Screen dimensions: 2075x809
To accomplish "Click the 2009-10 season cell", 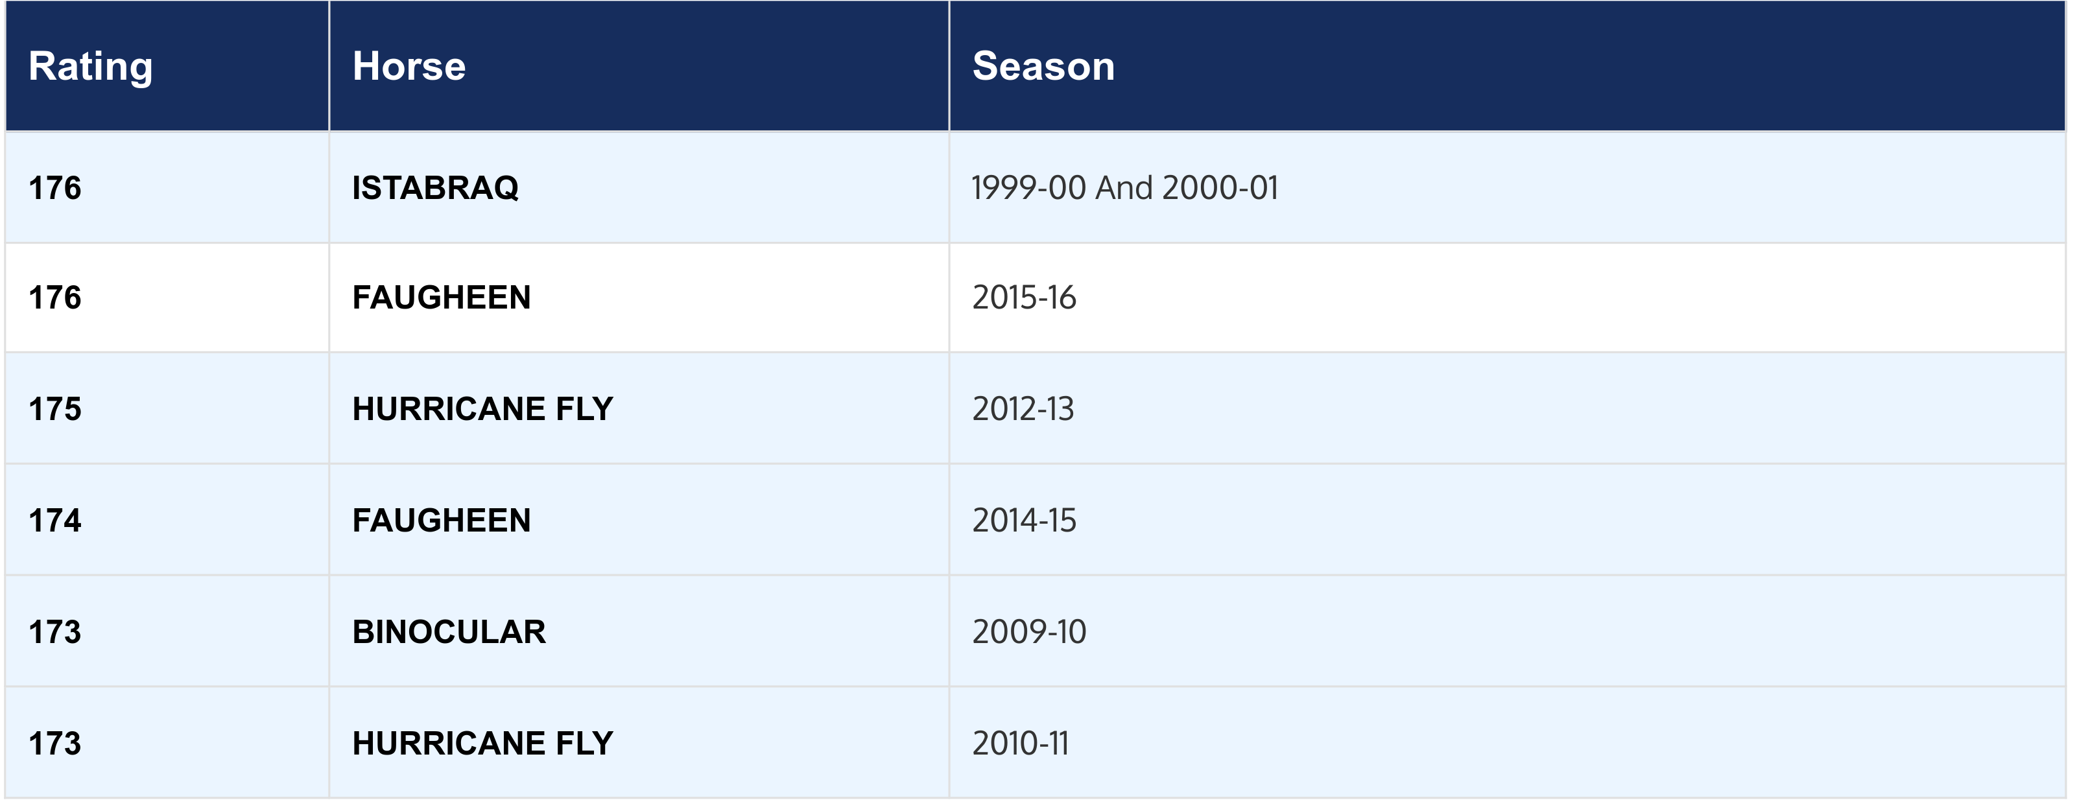I will point(1507,632).
